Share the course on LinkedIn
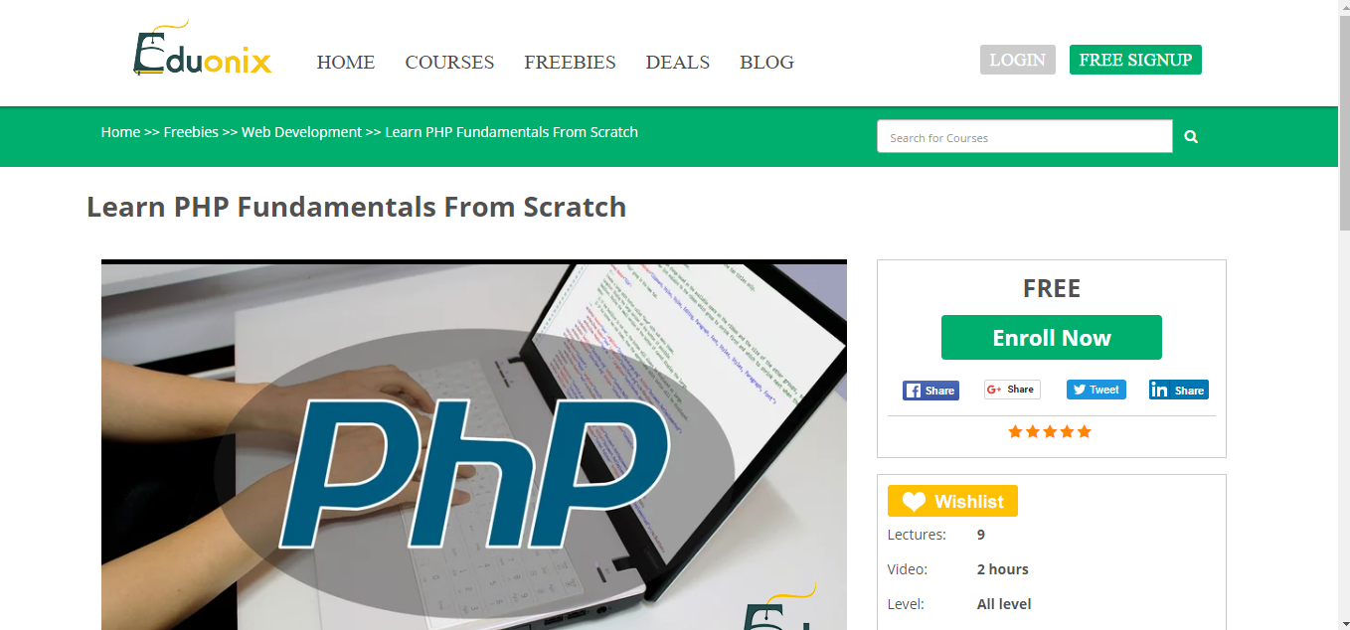The width and height of the screenshot is (1350, 630). [1178, 390]
